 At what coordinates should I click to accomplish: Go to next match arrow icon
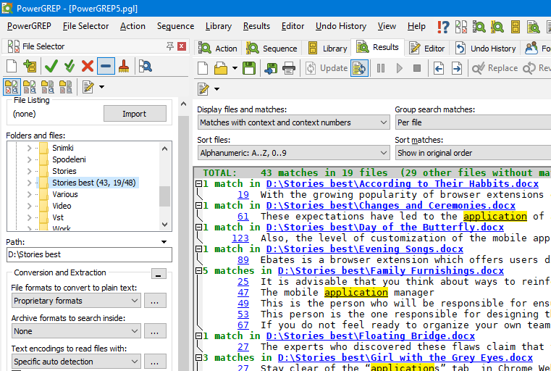457,68
